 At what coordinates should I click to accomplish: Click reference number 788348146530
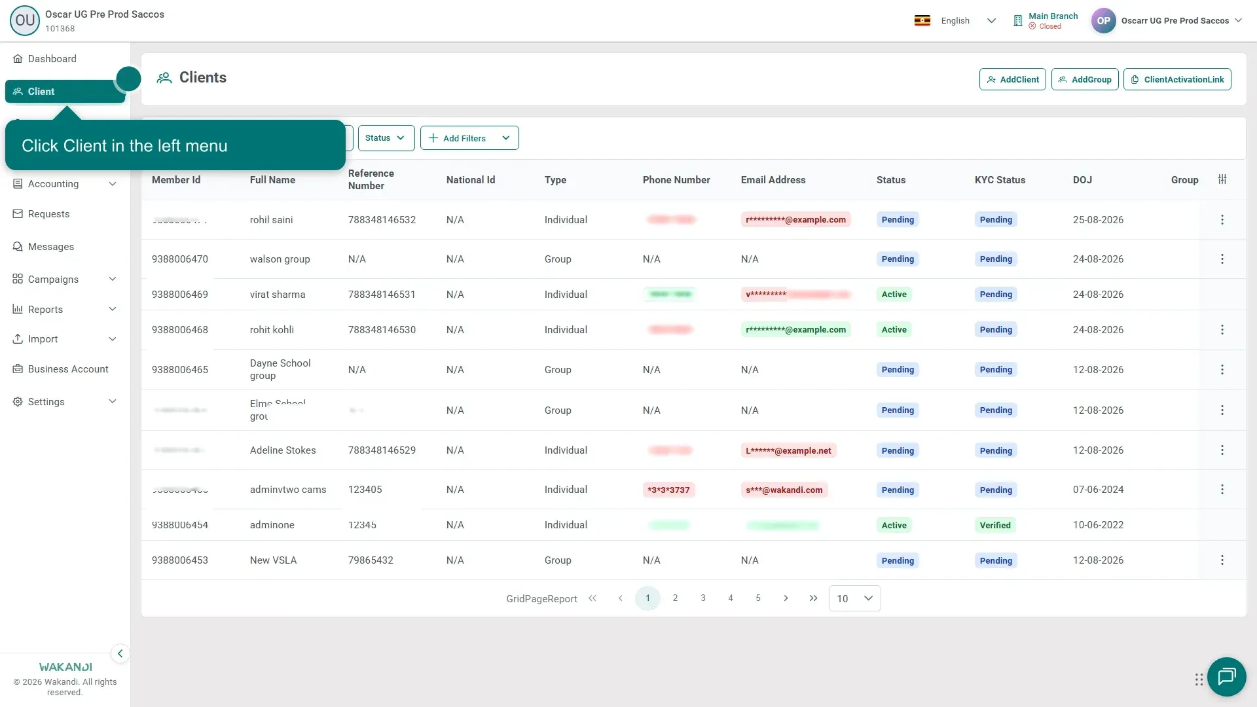click(382, 330)
